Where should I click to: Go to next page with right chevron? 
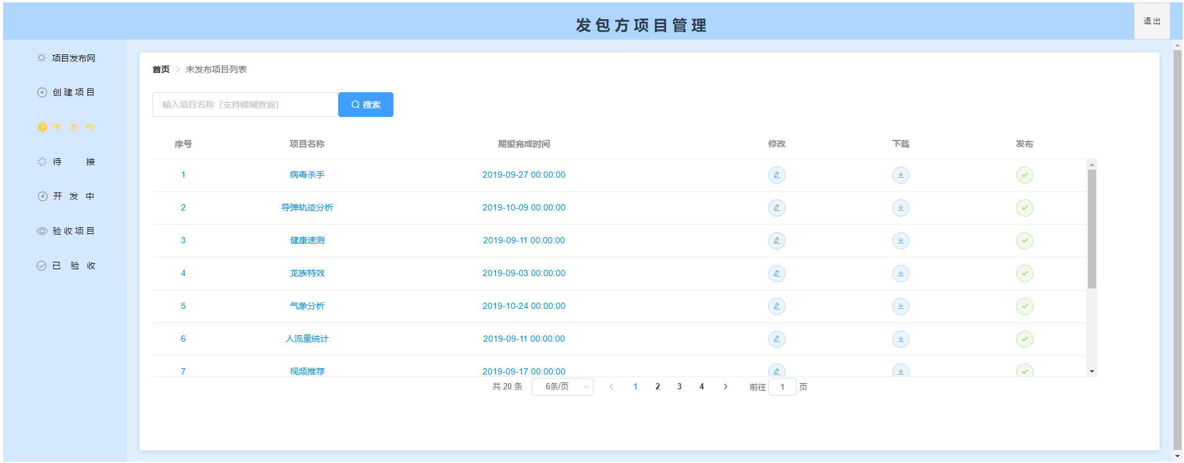725,387
